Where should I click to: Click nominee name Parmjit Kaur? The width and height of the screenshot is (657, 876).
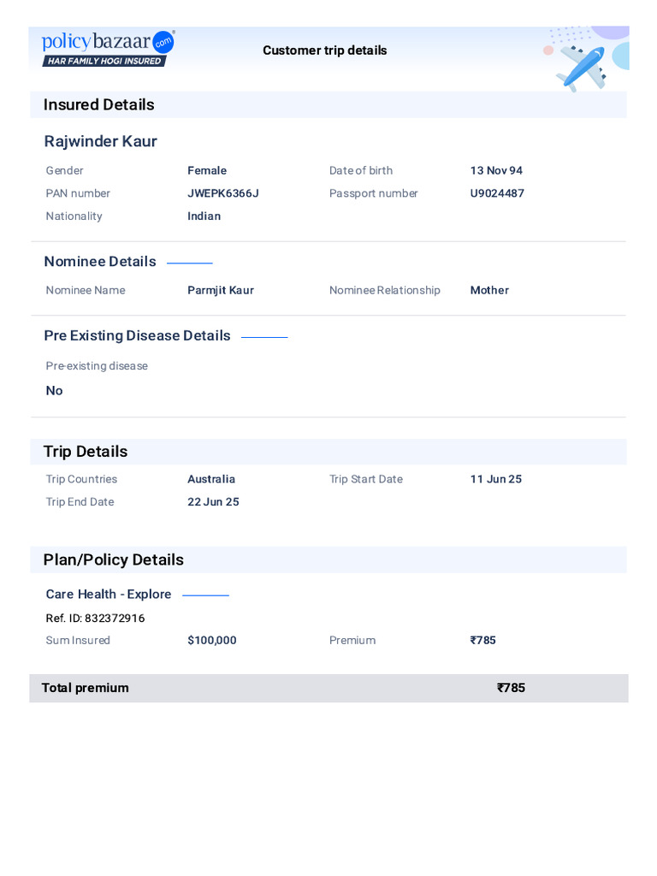220,290
